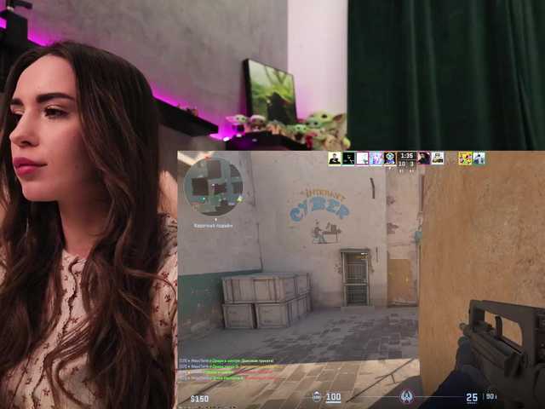Click the CT team emblem in bottom HUD
The image size is (545, 409).
pyautogui.click(x=406, y=397)
